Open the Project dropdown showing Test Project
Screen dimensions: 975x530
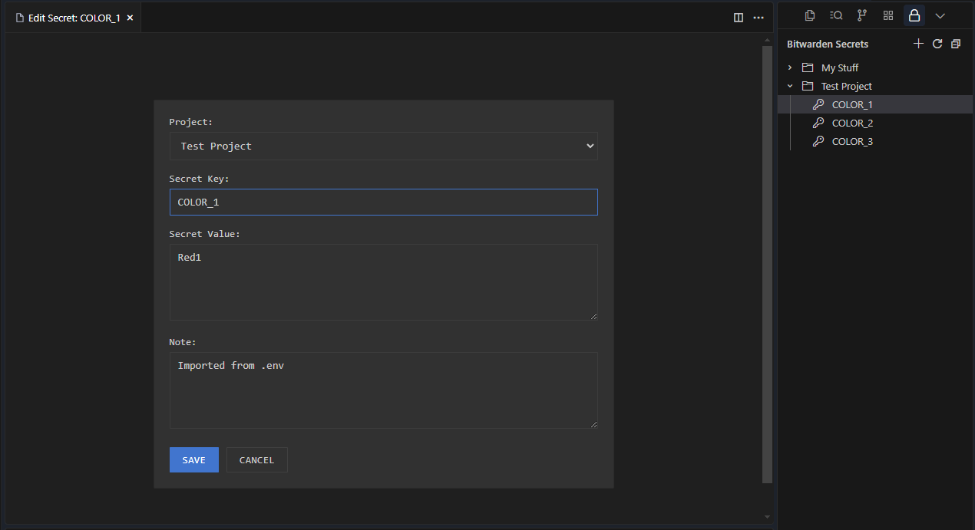click(383, 146)
